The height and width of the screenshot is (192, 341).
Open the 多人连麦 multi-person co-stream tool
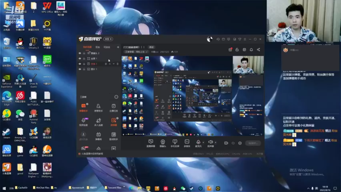pyautogui.click(x=98, y=122)
